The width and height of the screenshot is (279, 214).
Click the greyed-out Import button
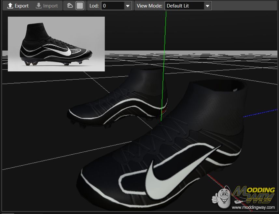pyautogui.click(x=47, y=6)
